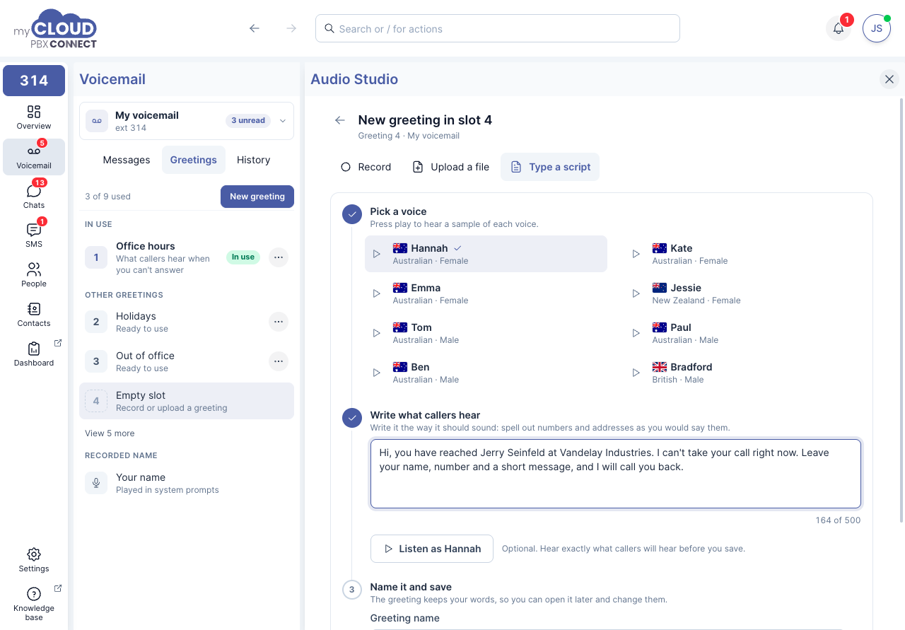Screen dimensions: 905x630
Task: Play the Hannah voice sample
Action: click(377, 254)
